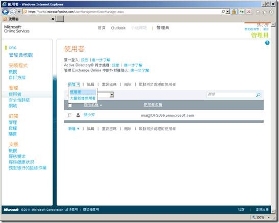
Task: Click the blue help question mark icon
Action: tap(267, 43)
